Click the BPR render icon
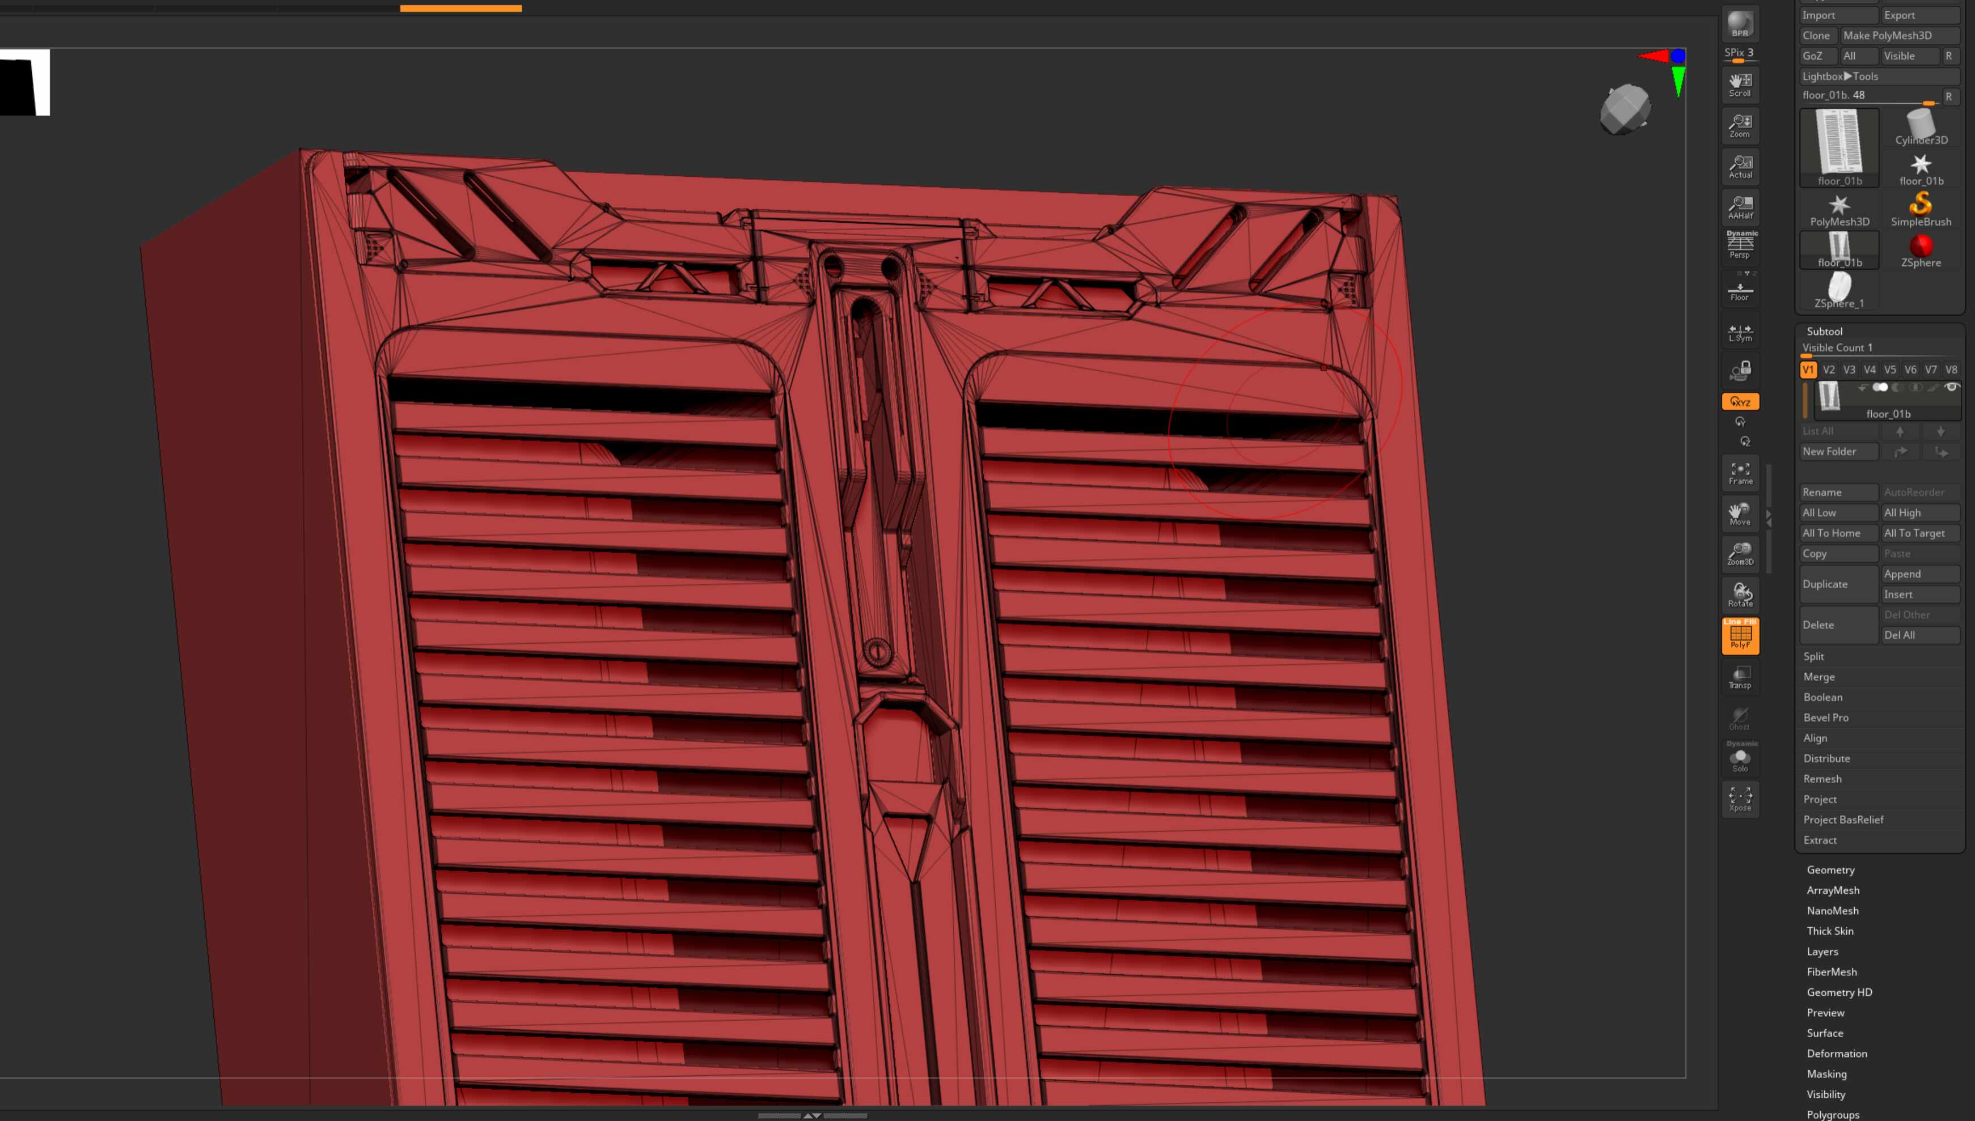The width and height of the screenshot is (1975, 1121). click(x=1739, y=23)
